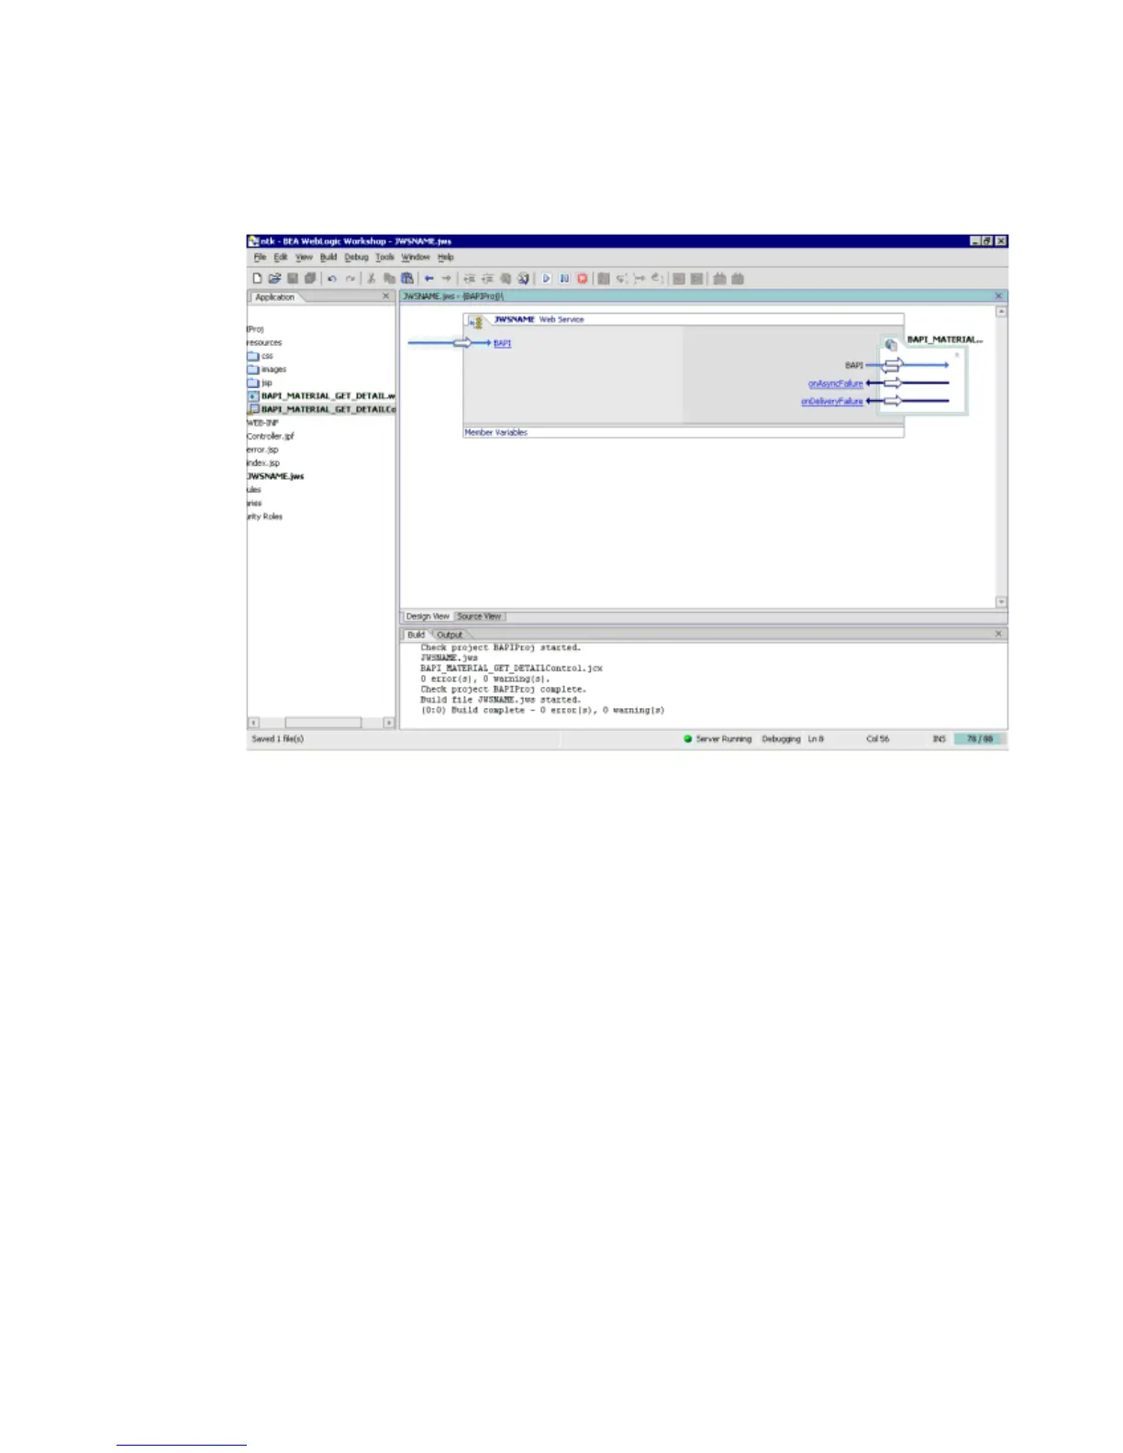Screen dimensions: 1123x1453
Task: Open the Build menu
Action: (x=328, y=258)
